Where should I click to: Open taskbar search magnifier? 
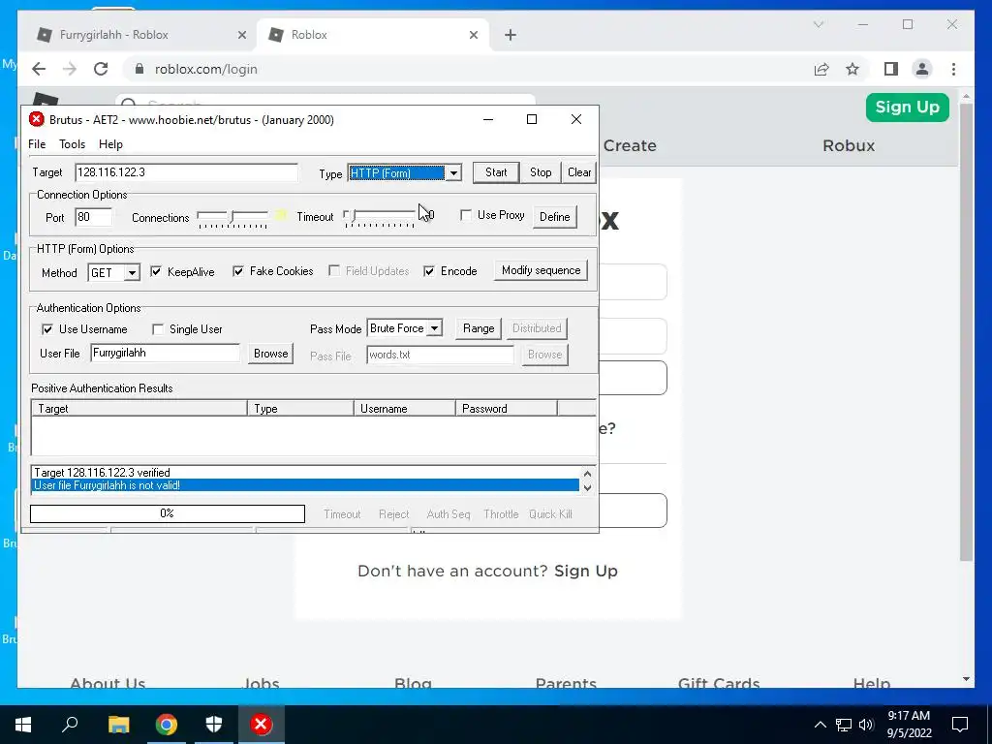click(x=70, y=724)
